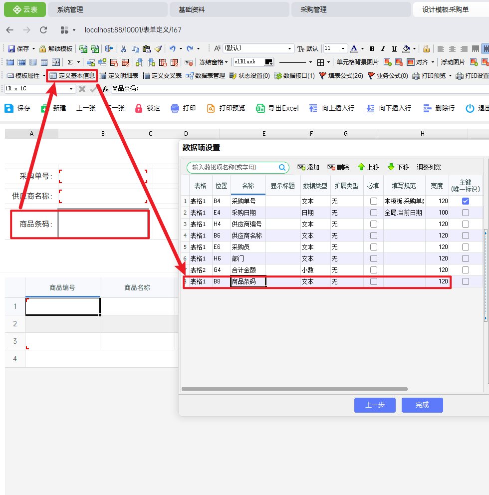Align text right in toolbar
The height and width of the screenshot is (495, 489).
(x=464, y=48)
